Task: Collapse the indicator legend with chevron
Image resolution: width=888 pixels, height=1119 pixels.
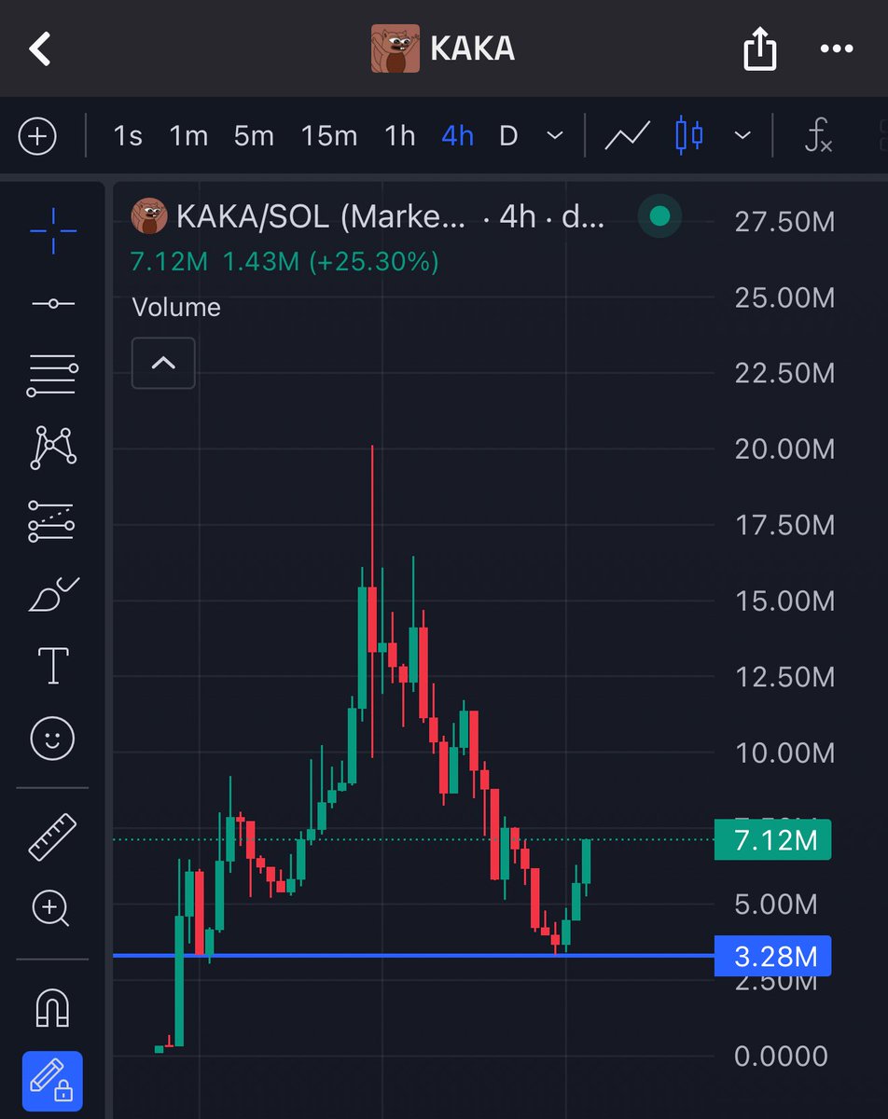Action: (163, 363)
